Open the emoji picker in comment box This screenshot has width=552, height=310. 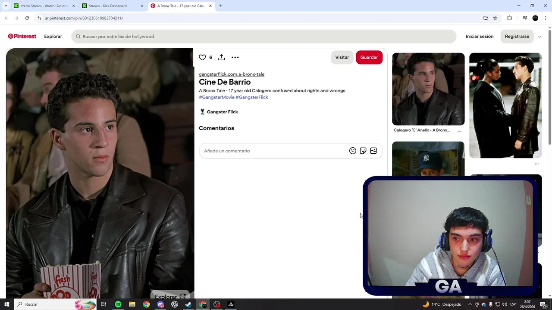coord(353,151)
